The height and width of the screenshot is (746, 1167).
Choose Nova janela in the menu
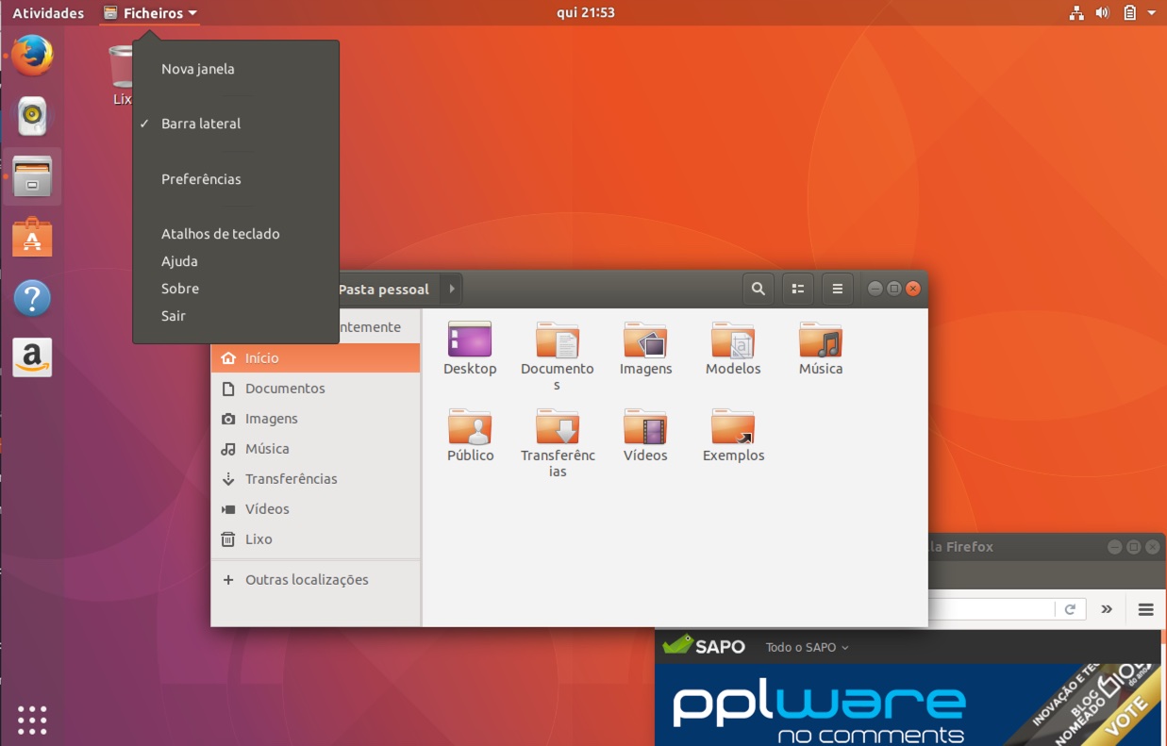[x=198, y=69]
